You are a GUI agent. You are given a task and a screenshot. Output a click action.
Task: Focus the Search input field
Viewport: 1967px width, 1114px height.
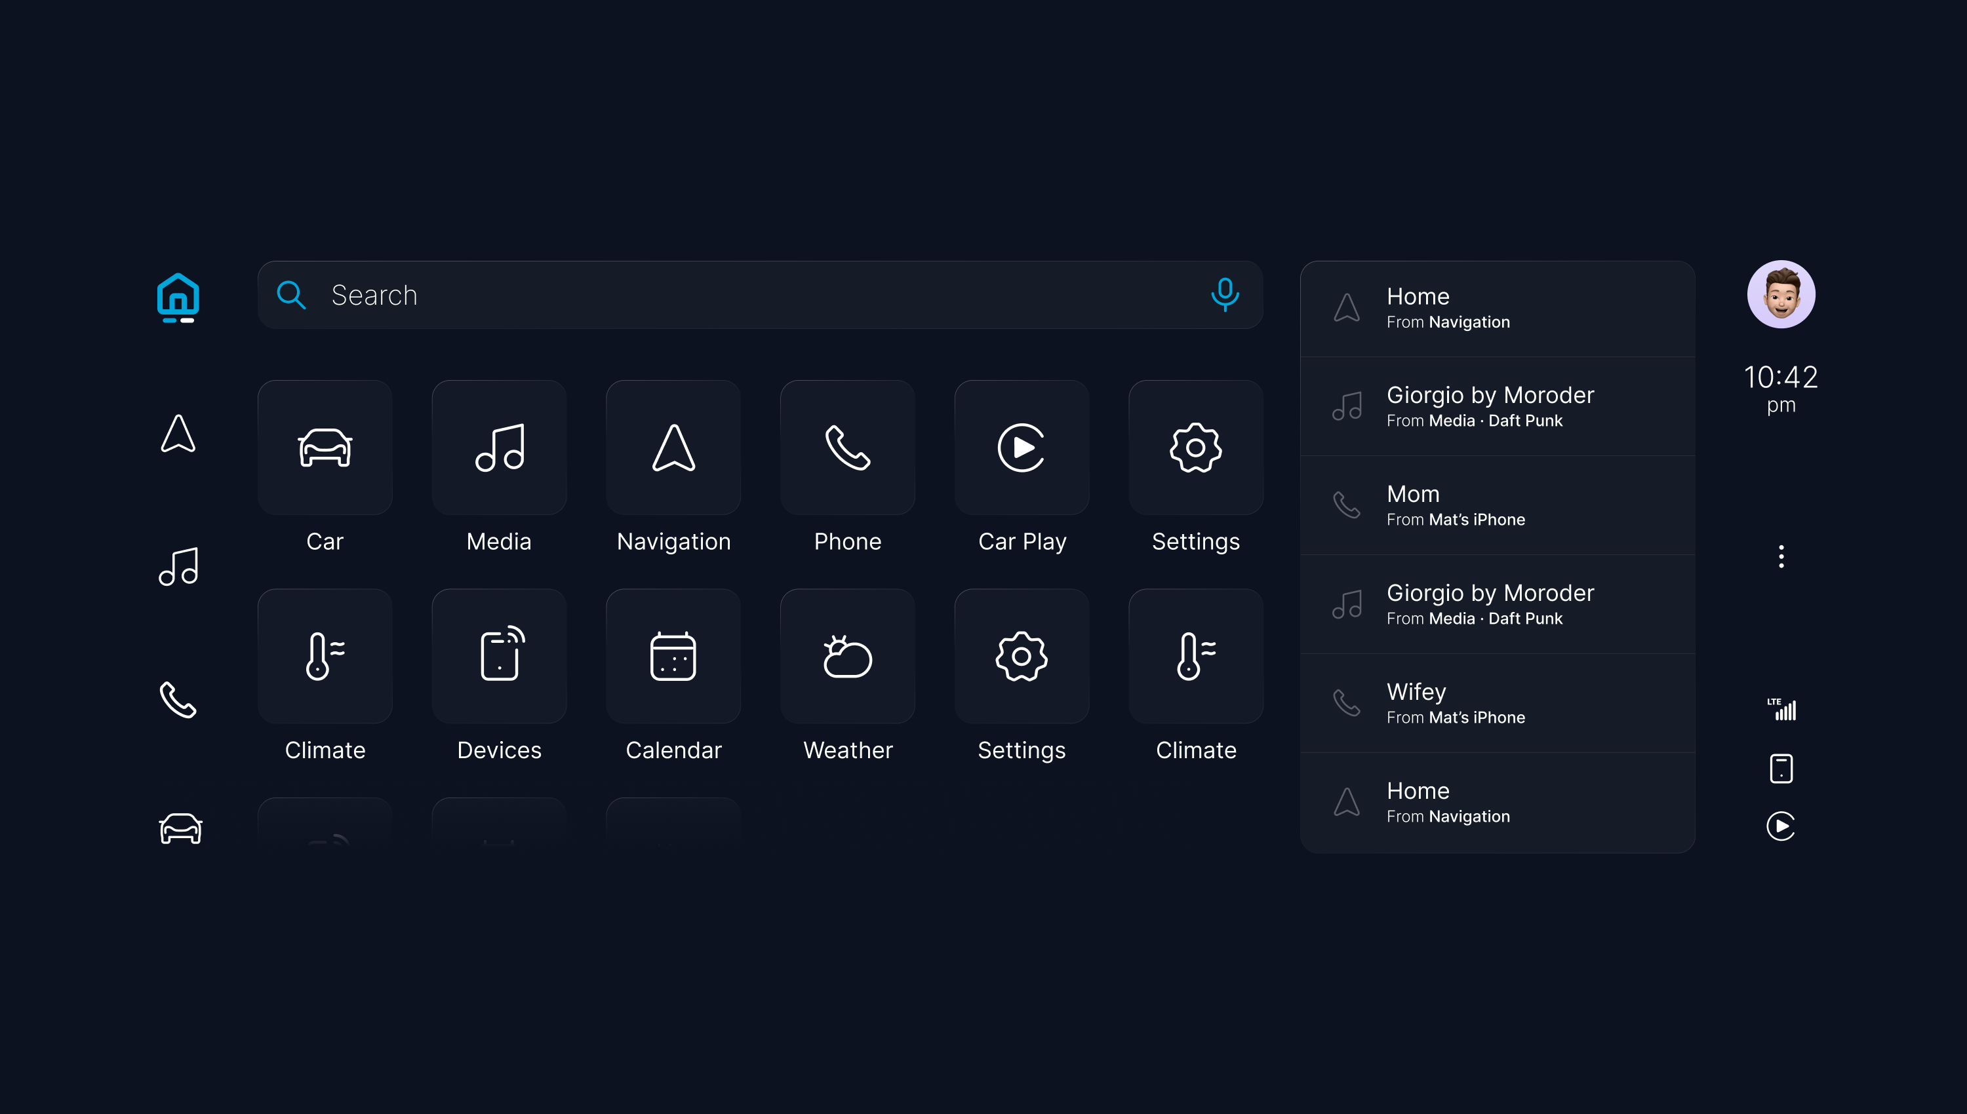point(760,295)
